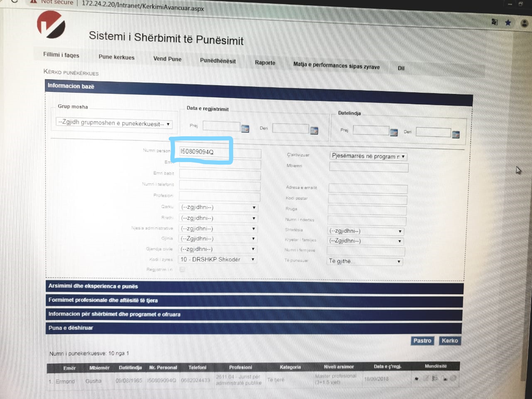Tick the 'Regjistrim i ri' checkbox
532x399 pixels.
coord(182,269)
